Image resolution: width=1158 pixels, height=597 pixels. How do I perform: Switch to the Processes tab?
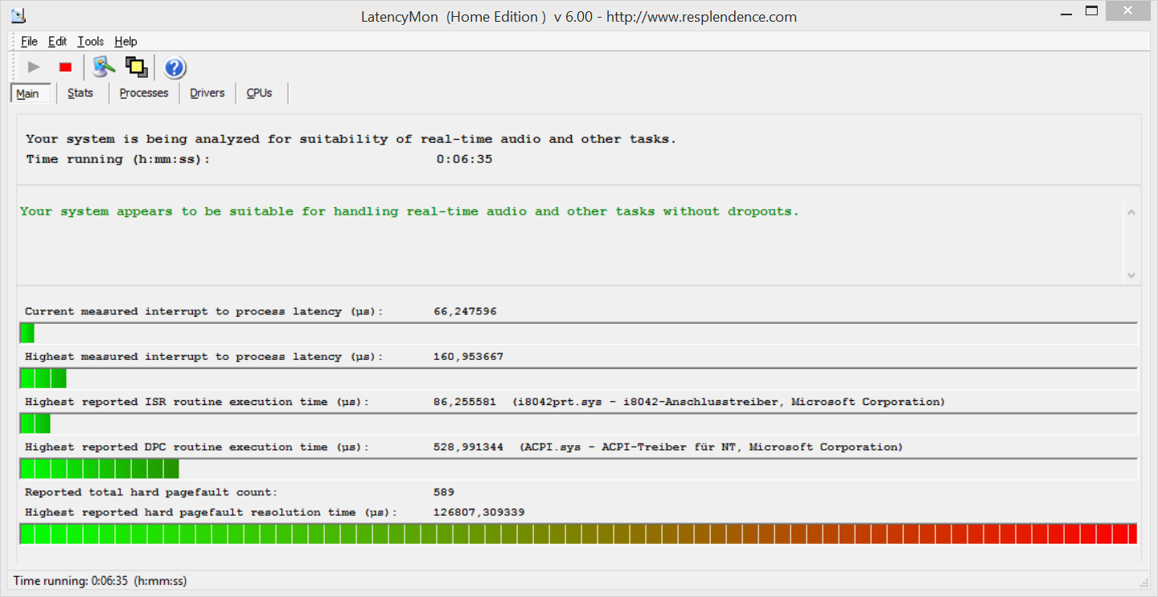pos(144,93)
